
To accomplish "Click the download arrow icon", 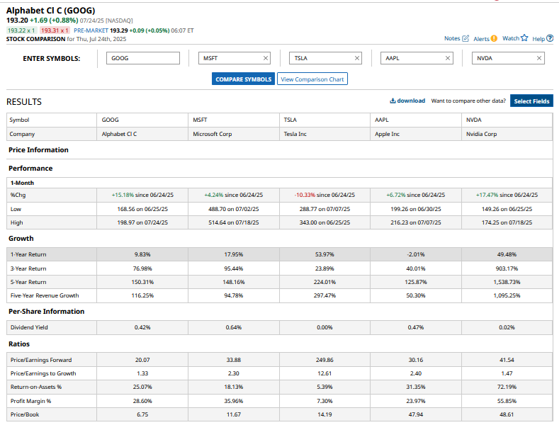I will pos(393,101).
